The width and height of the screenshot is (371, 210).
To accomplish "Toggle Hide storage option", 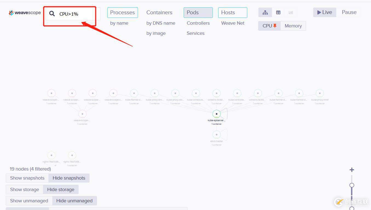I will (x=61, y=189).
